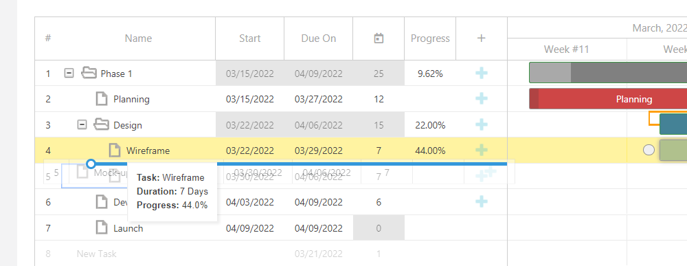
Task: Click the Week #11 timeline header
Action: 567,49
